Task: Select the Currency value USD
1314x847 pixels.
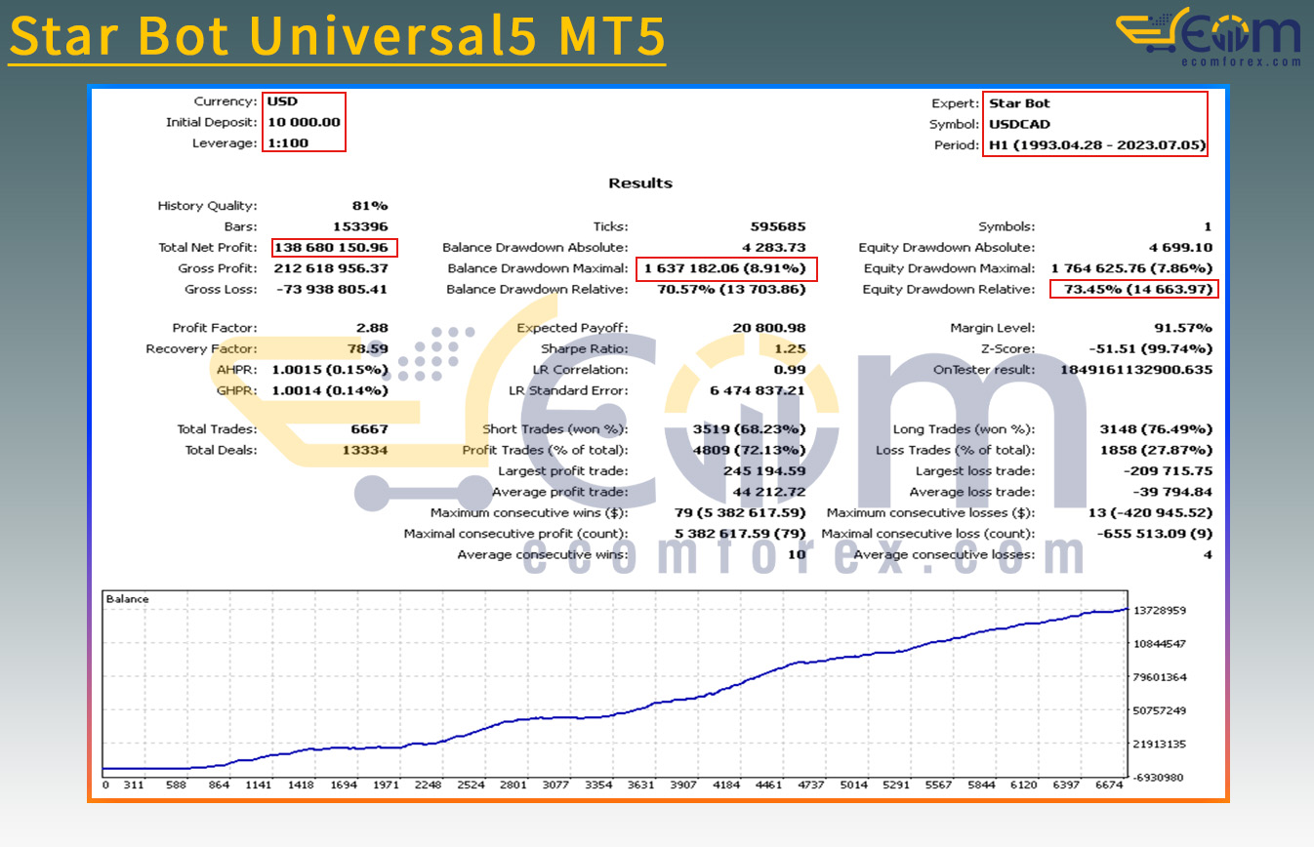Action: coord(282,101)
